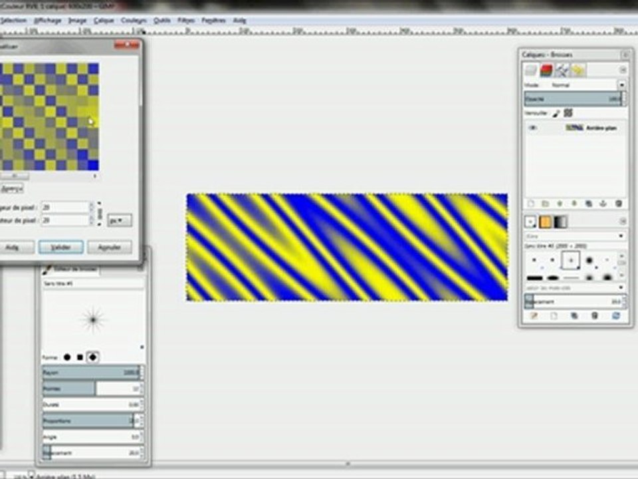Click the Valider button
This screenshot has width=638, height=479.
coord(61,247)
